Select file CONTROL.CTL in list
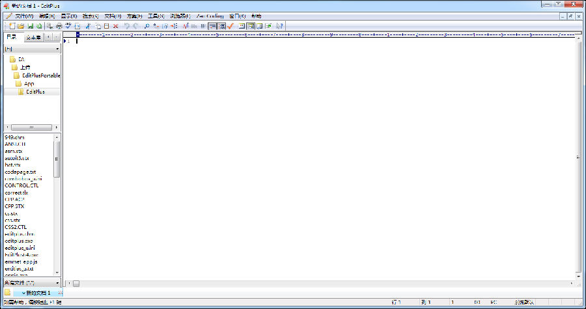 coord(21,185)
